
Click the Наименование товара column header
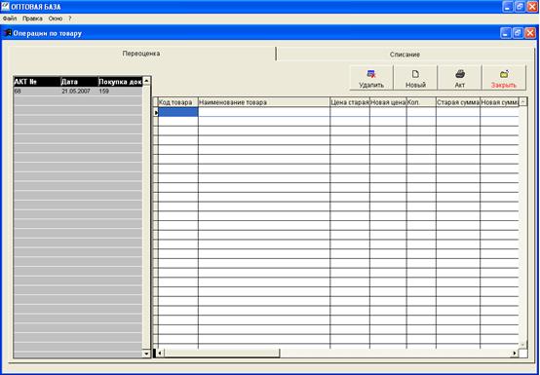tap(264, 102)
